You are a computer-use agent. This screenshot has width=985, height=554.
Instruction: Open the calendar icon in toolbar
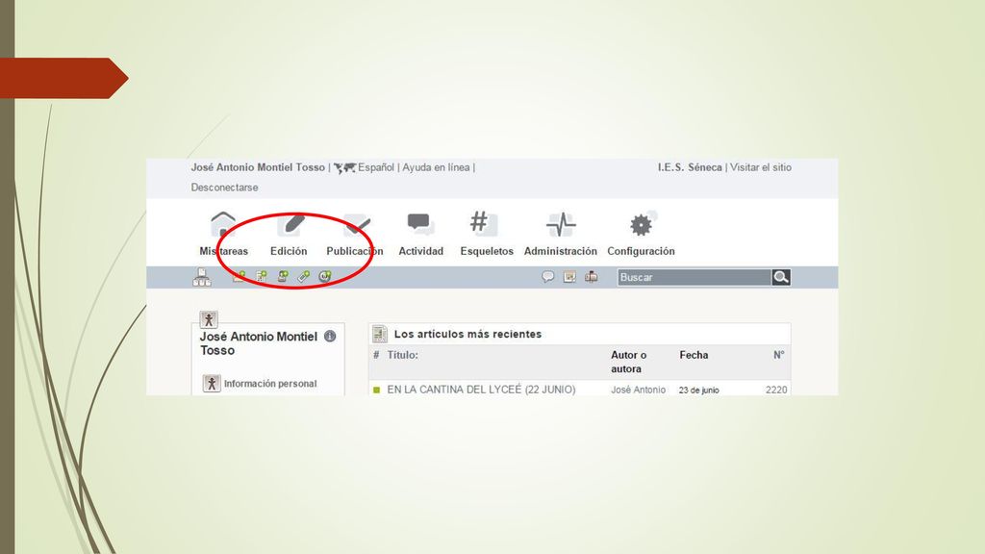[569, 277]
